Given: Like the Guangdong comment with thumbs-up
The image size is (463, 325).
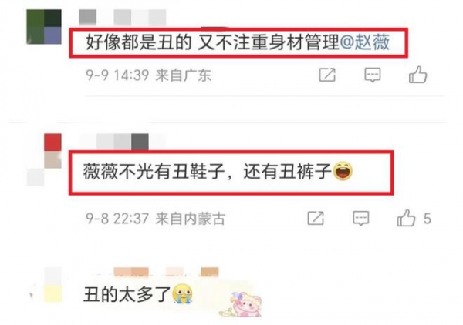Looking at the screenshot, I should [x=417, y=75].
